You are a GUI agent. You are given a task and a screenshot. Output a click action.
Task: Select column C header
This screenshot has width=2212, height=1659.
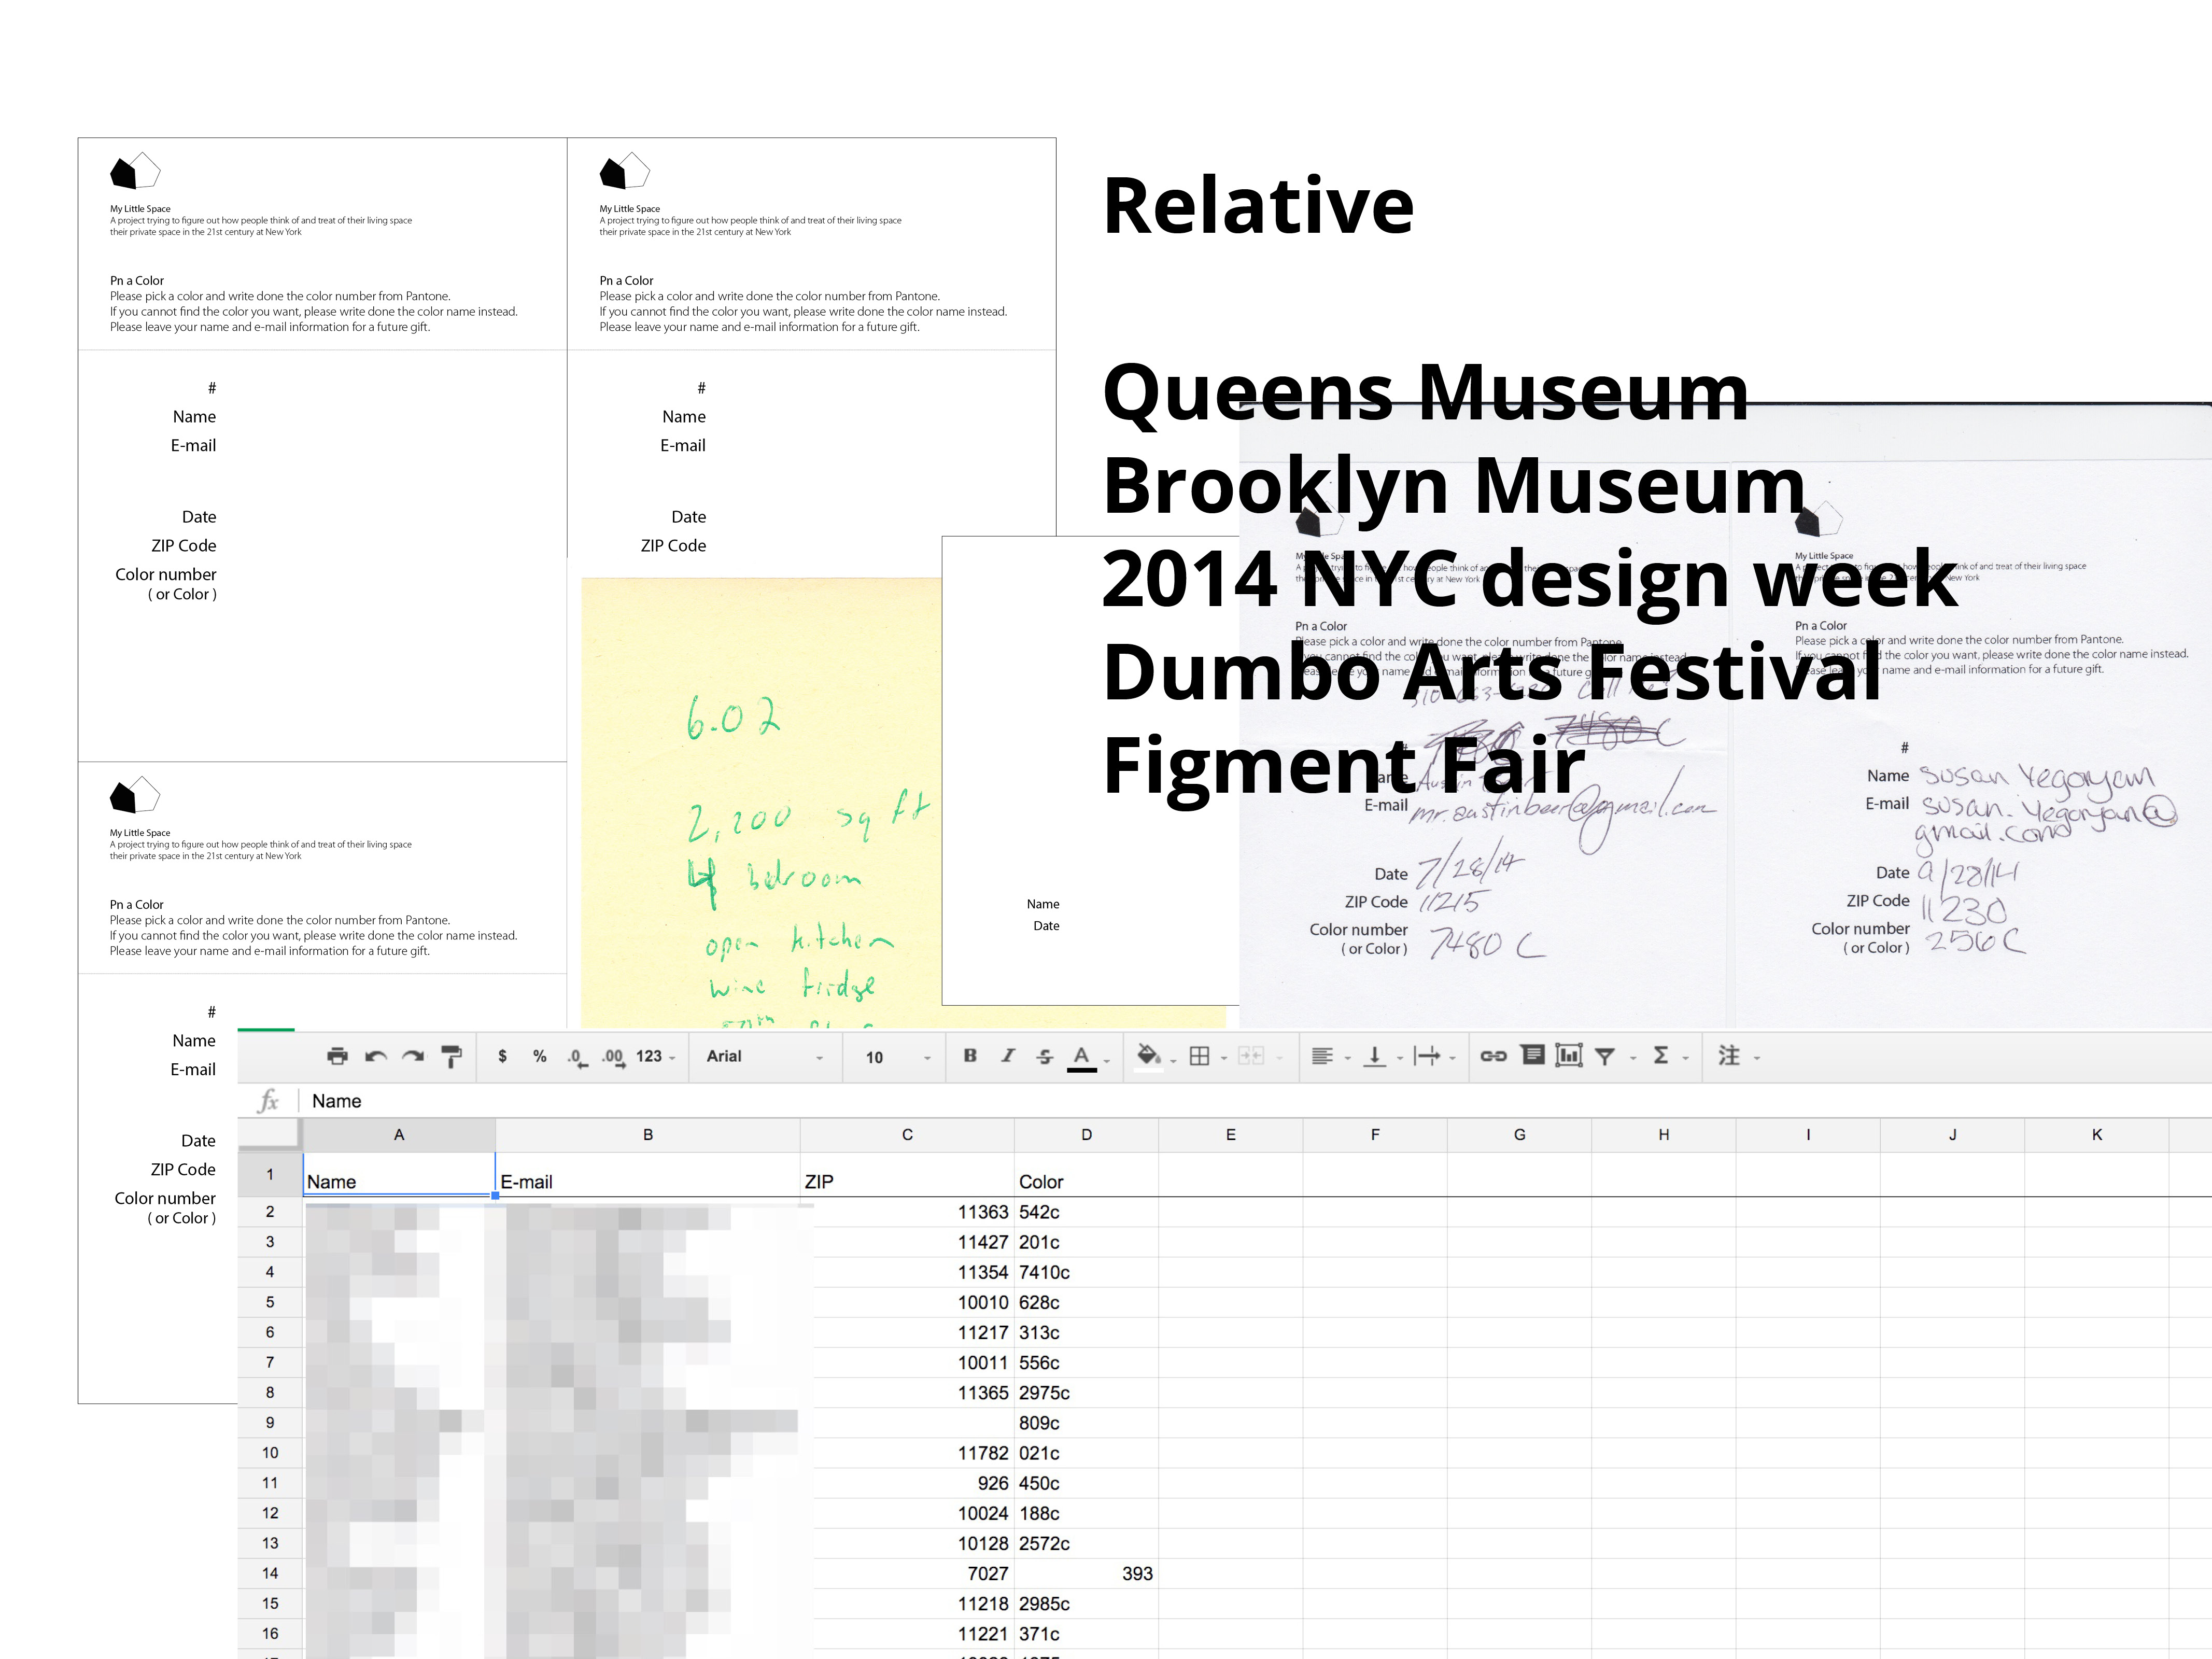click(907, 1135)
